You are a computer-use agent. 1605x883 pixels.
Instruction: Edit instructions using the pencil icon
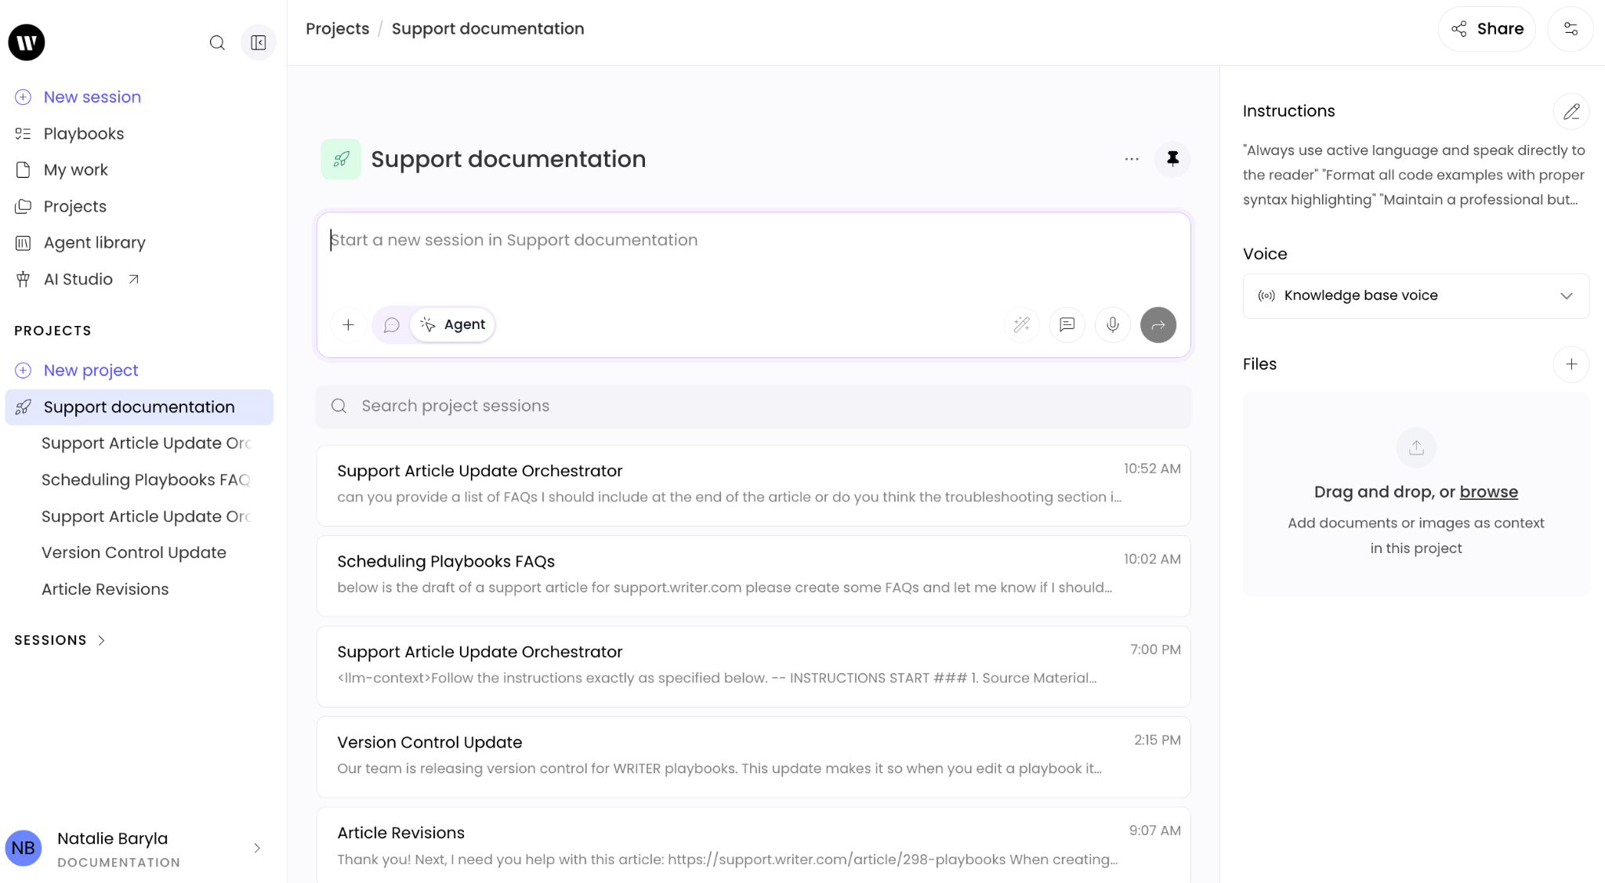click(x=1571, y=111)
